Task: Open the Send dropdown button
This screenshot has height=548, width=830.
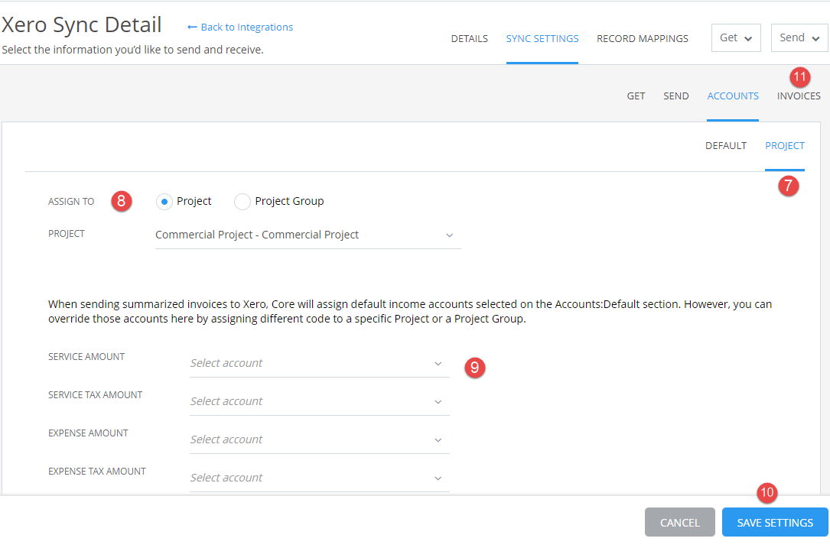Action: pos(799,37)
